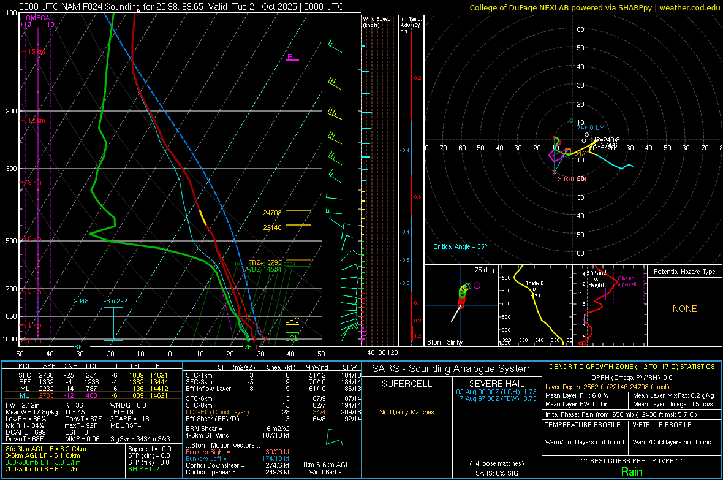Screen dimensions: 723x480
Task: Click the LCL-EL (Cloud Layer) row label
Action: pos(217,412)
